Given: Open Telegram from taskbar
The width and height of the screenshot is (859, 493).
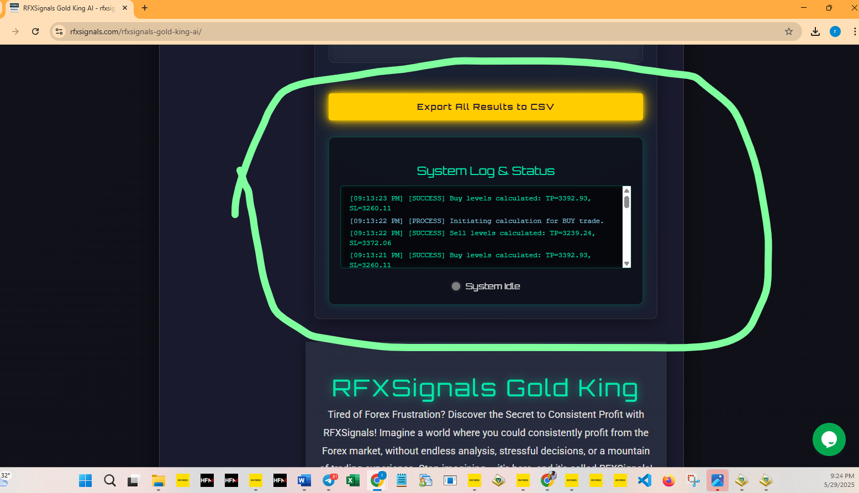Looking at the screenshot, I should click(329, 480).
